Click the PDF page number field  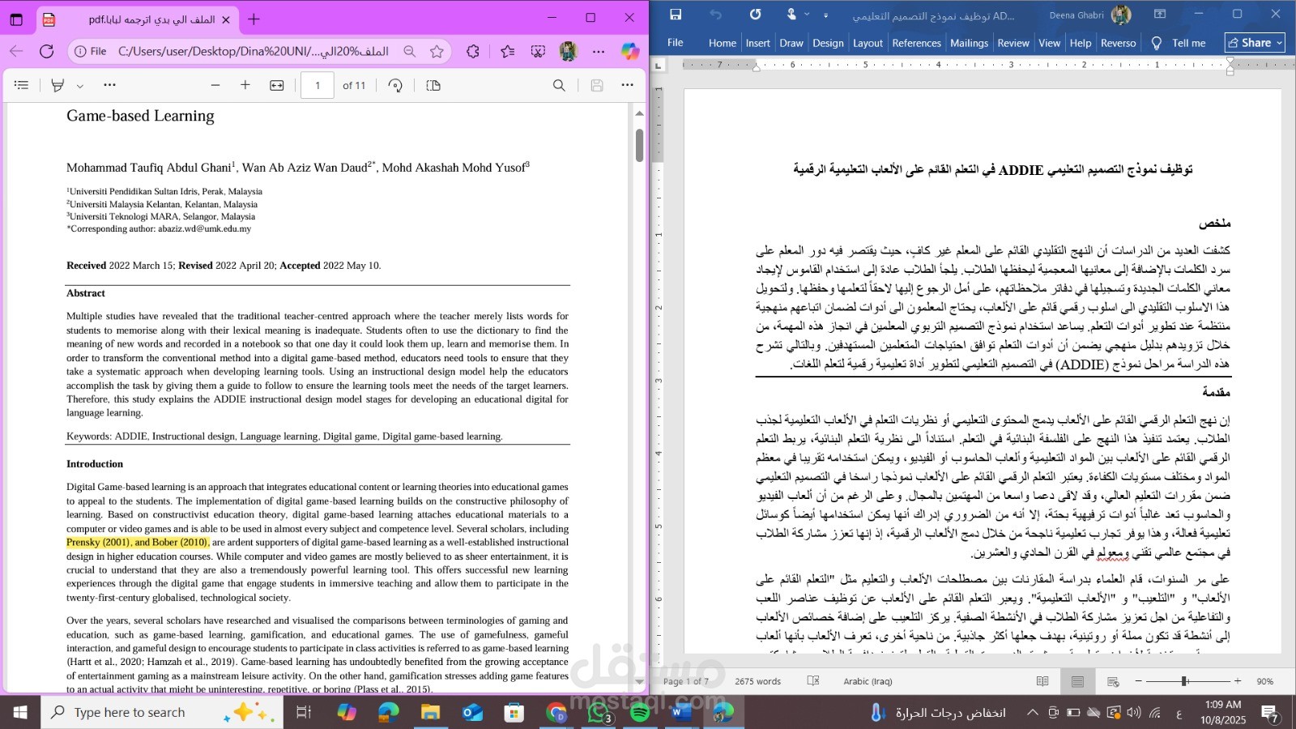pos(318,85)
